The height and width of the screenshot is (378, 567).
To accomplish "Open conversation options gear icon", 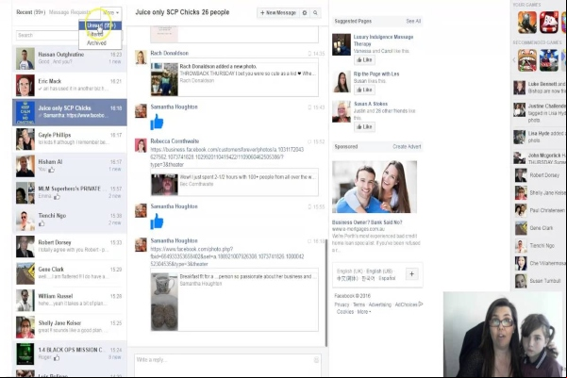I will [305, 12].
